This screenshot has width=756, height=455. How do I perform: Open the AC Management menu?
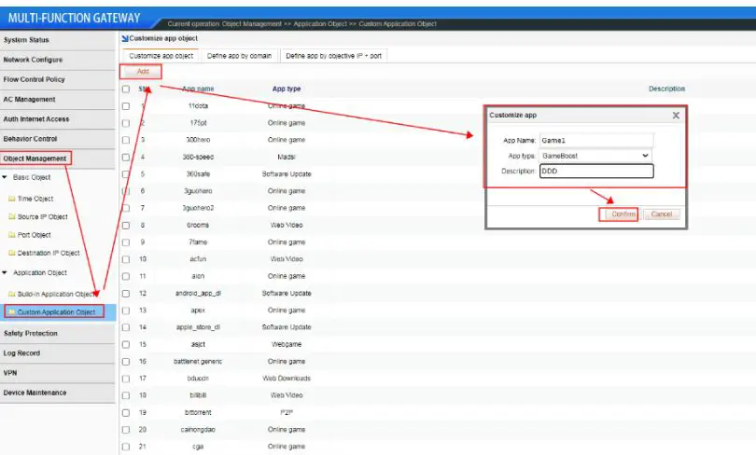click(x=57, y=99)
